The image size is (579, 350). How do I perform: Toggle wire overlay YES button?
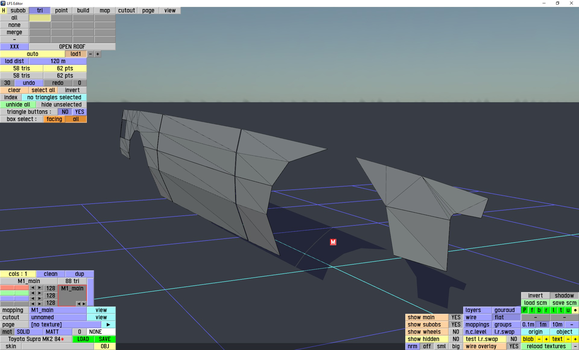point(514,346)
